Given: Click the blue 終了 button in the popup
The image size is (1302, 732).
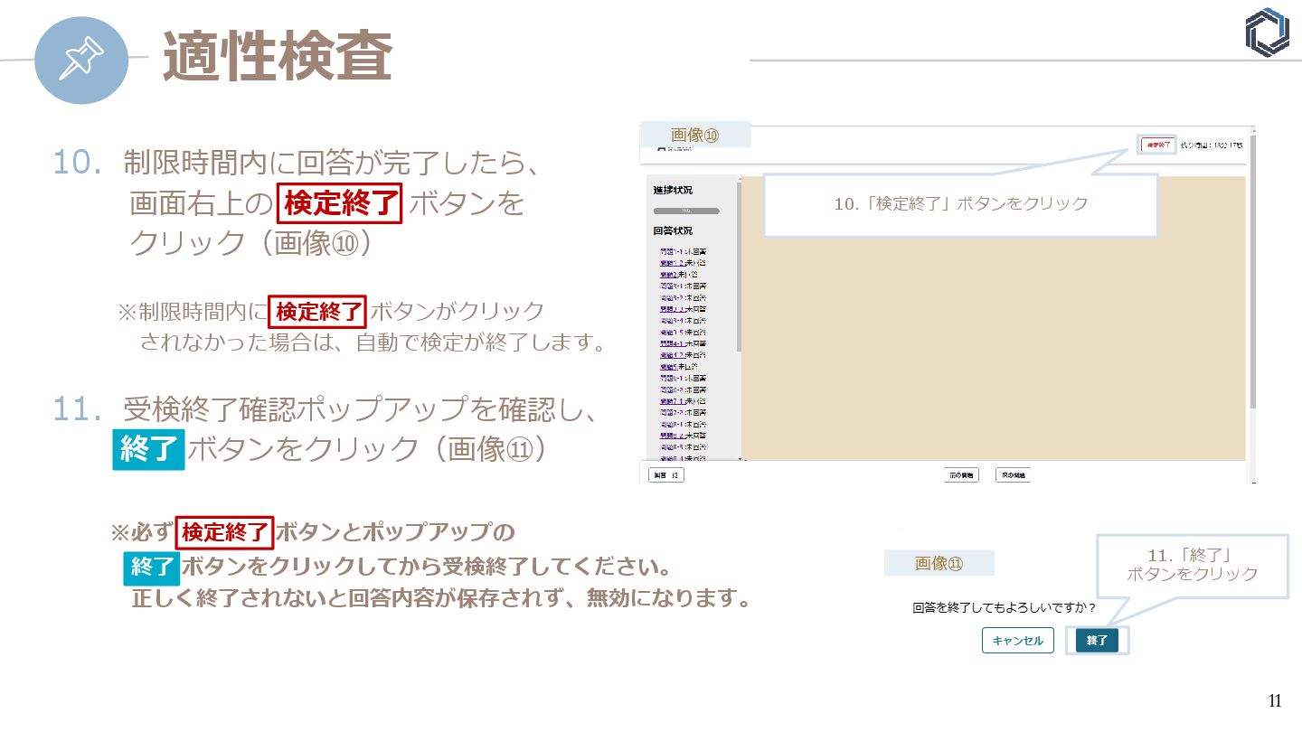Looking at the screenshot, I should 1097,641.
